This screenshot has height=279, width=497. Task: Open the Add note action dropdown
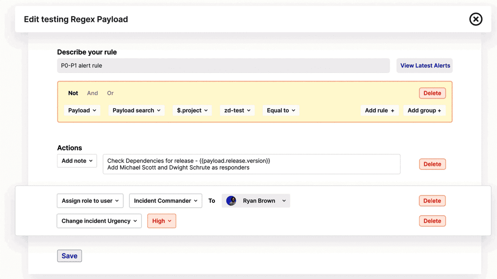click(77, 161)
